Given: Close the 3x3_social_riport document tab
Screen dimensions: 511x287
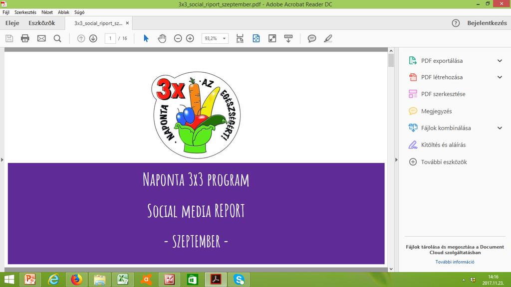Looking at the screenshot, I should 127,23.
